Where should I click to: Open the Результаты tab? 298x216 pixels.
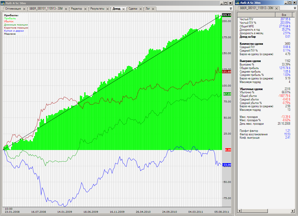(97, 9)
